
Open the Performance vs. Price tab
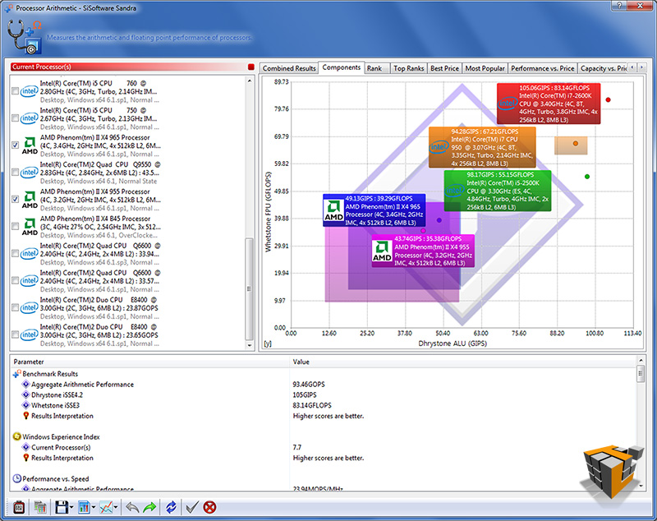[542, 68]
